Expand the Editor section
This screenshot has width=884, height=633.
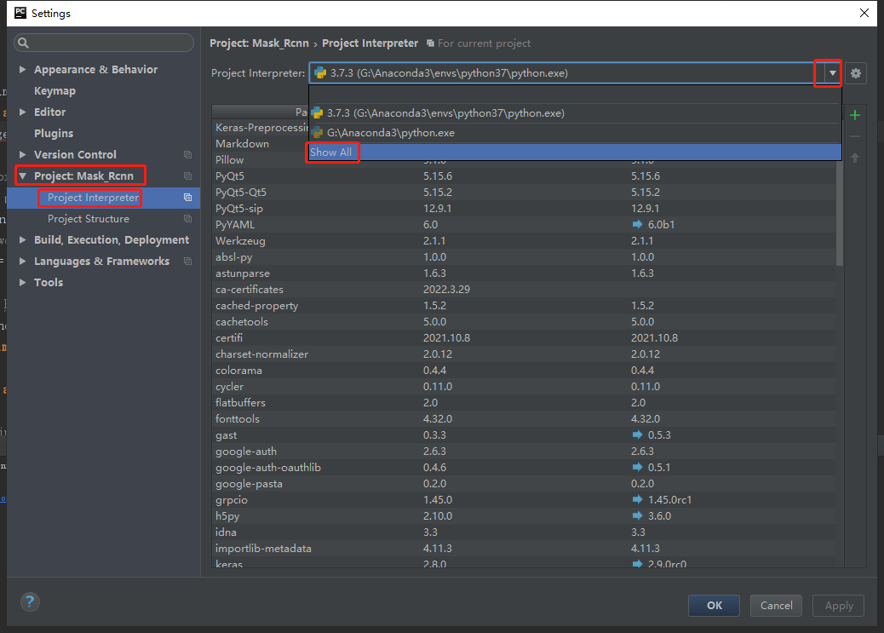22,112
